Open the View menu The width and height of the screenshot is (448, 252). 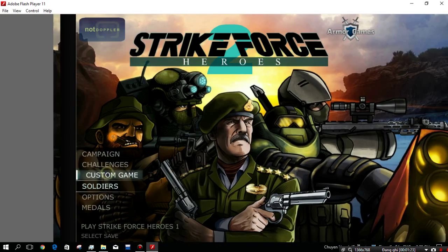pyautogui.click(x=17, y=11)
